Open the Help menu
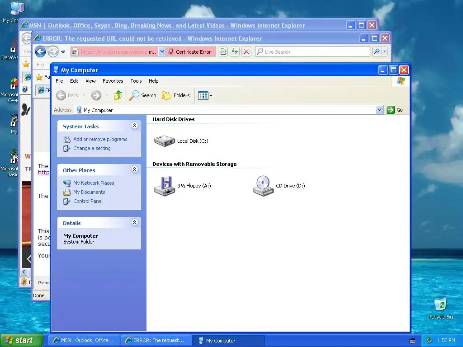Viewport: 463px width, 347px height. [x=153, y=81]
